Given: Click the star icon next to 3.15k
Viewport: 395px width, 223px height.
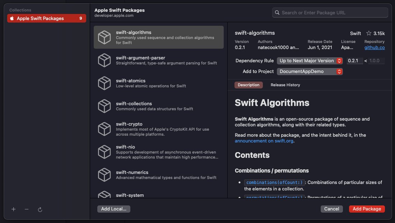Looking at the screenshot, I should (369, 33).
